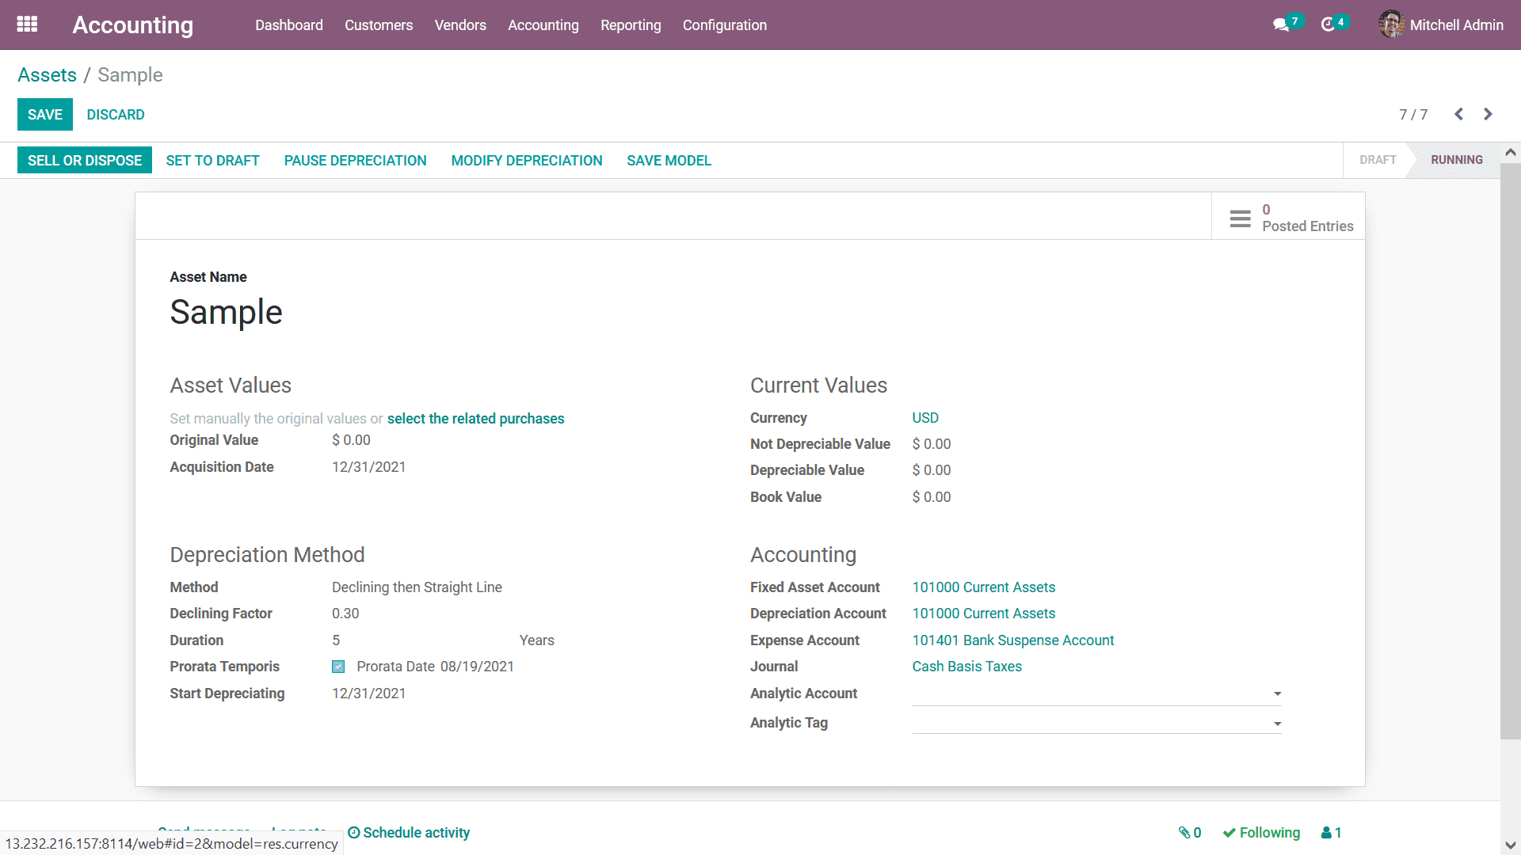Image resolution: width=1521 pixels, height=855 pixels.
Task: Expand Analytic Tag dropdown
Action: tap(1277, 724)
